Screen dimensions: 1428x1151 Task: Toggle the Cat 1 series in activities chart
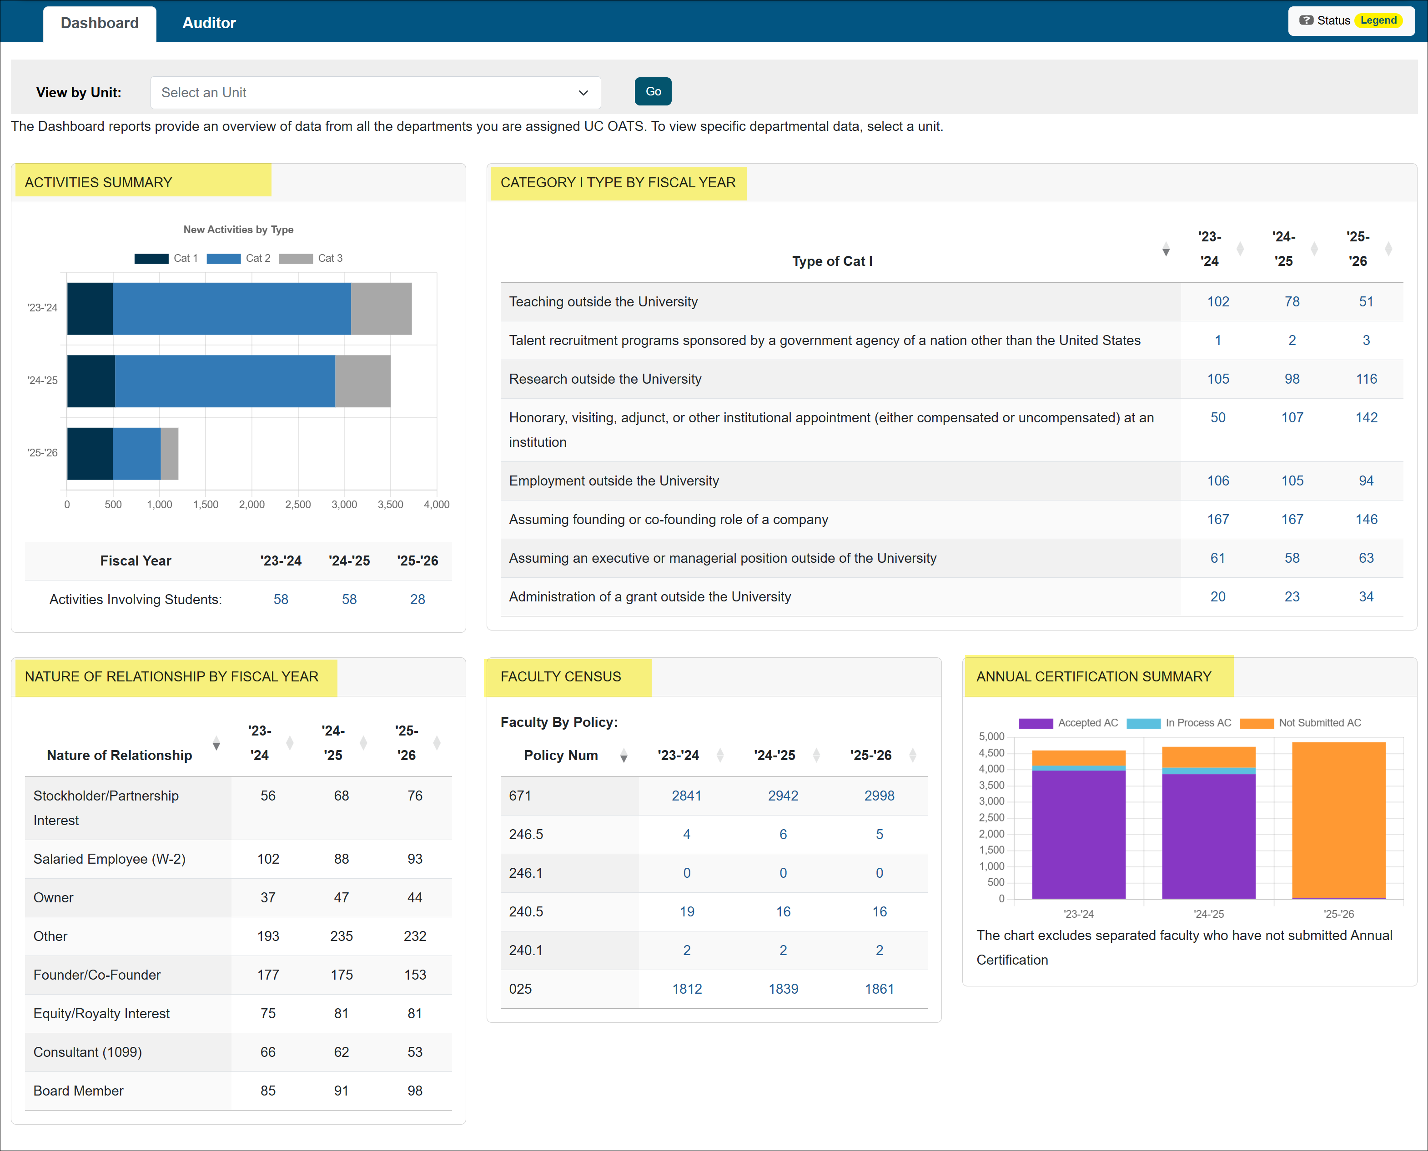coord(166,259)
